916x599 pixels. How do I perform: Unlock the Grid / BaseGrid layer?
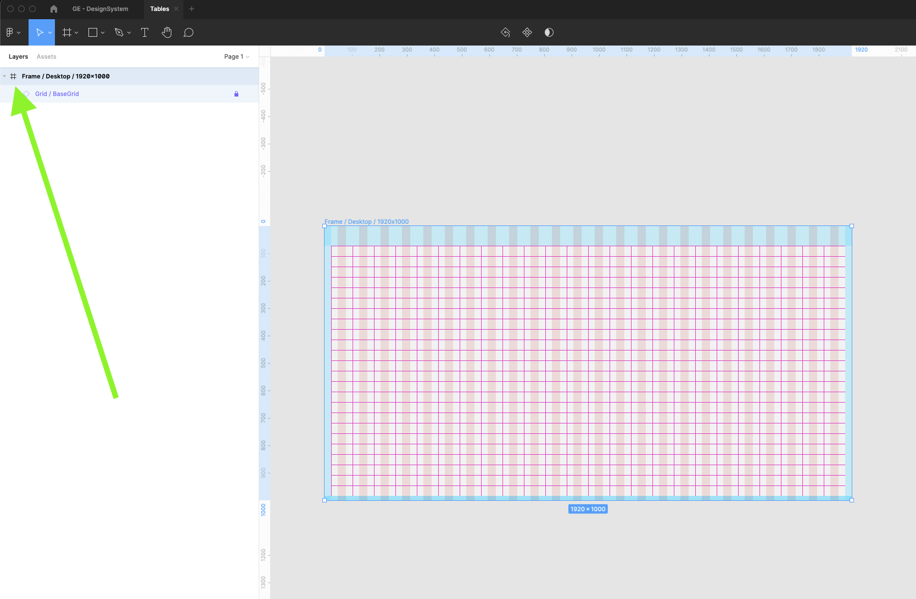[x=236, y=94]
